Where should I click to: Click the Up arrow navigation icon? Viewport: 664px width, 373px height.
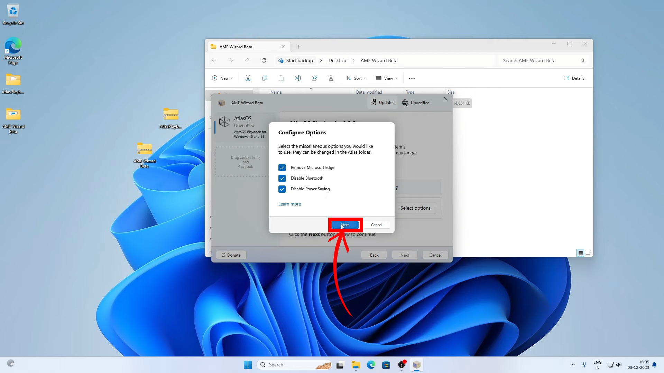tap(247, 60)
